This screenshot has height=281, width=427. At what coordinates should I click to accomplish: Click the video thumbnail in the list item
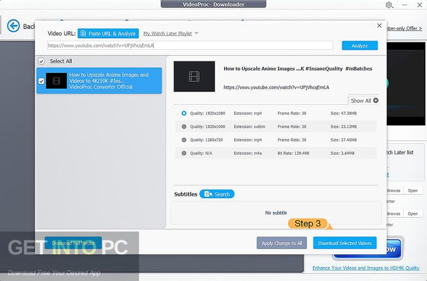point(56,81)
